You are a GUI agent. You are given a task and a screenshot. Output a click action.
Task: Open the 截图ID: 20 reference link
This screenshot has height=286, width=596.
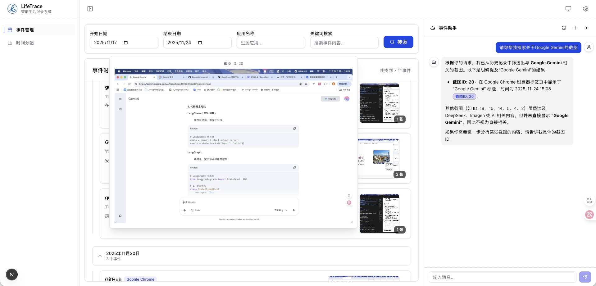(x=464, y=97)
